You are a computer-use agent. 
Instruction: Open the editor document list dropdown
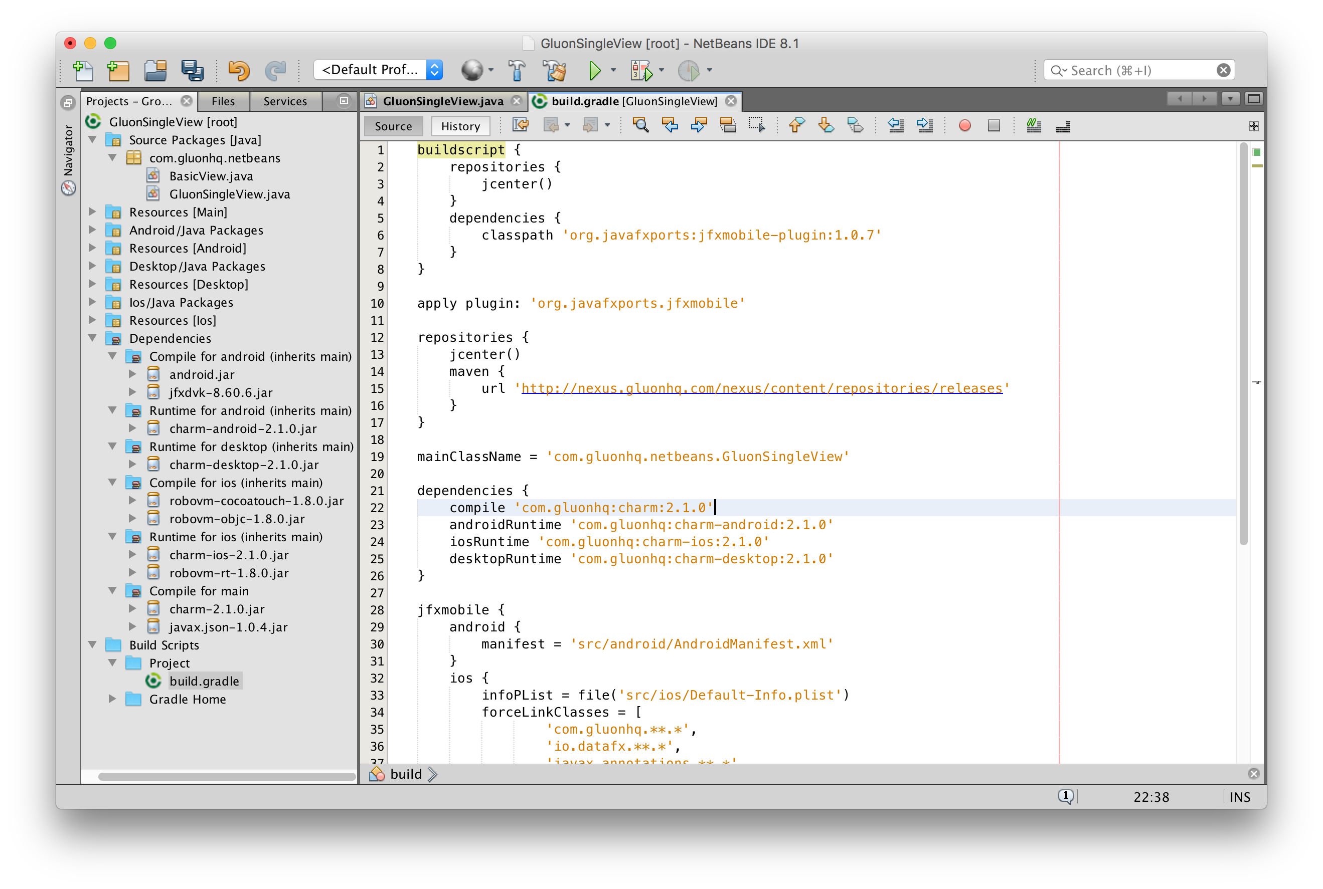(1229, 99)
